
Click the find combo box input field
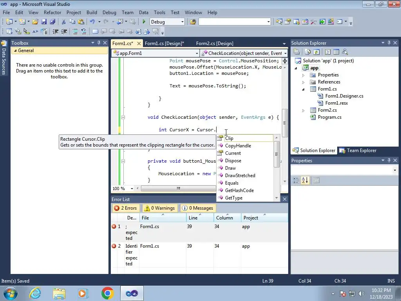pos(233,22)
